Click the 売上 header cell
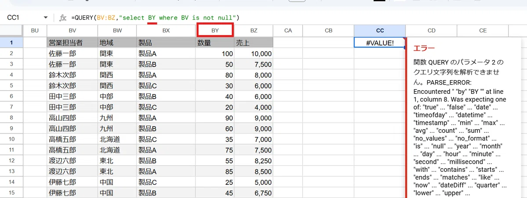 click(254, 42)
